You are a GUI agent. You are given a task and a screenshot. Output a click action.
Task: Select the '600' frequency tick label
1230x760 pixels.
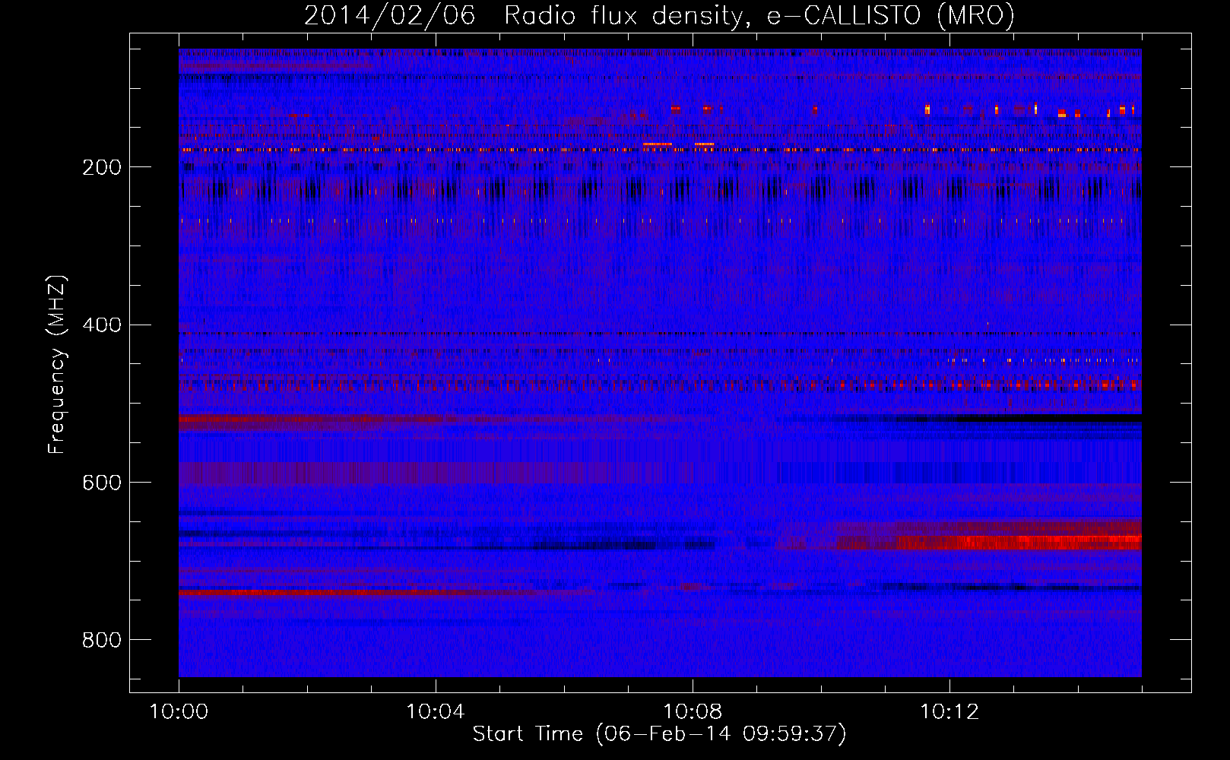[102, 483]
